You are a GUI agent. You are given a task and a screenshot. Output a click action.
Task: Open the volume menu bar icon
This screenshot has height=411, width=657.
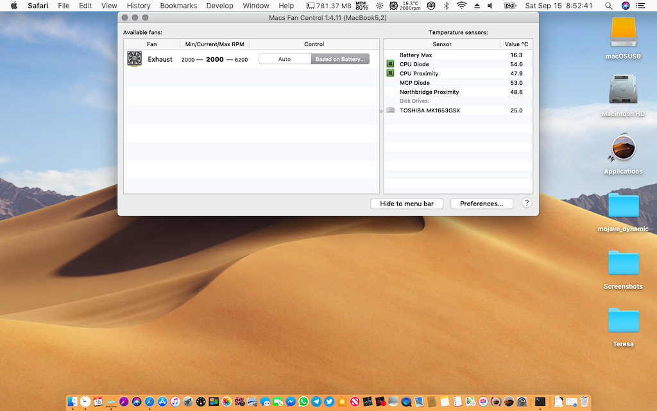pos(490,5)
